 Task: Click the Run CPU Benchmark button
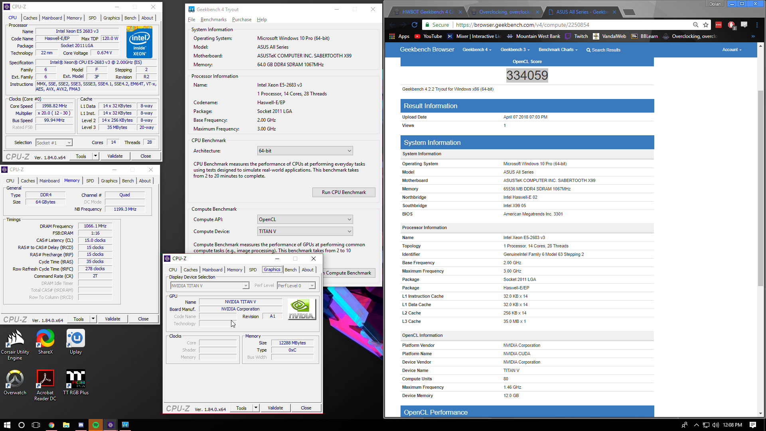tap(344, 192)
